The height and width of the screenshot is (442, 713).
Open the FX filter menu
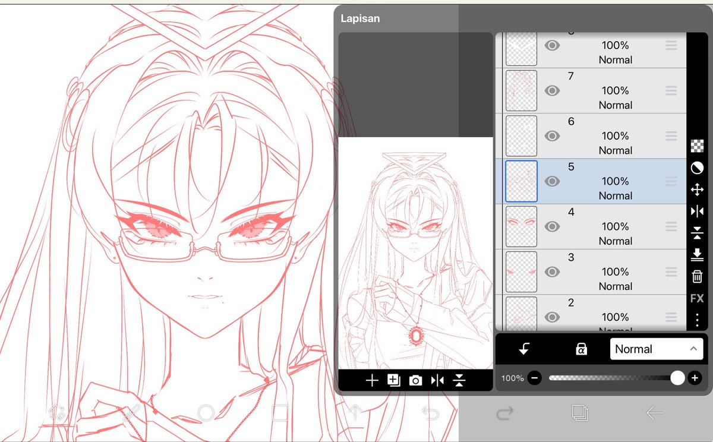point(698,298)
